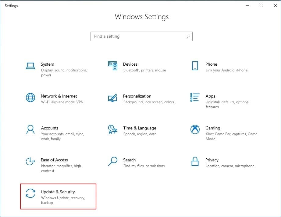Click 'Uninstall, defaults, optional features' text
The image size is (281, 217).
[x=228, y=104]
